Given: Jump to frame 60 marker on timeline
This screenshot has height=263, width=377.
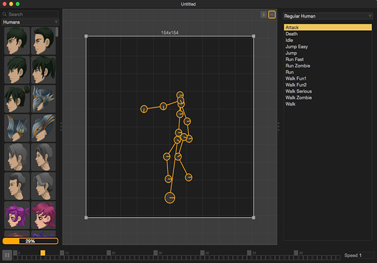Looking at the screenshot, I should (296, 253).
